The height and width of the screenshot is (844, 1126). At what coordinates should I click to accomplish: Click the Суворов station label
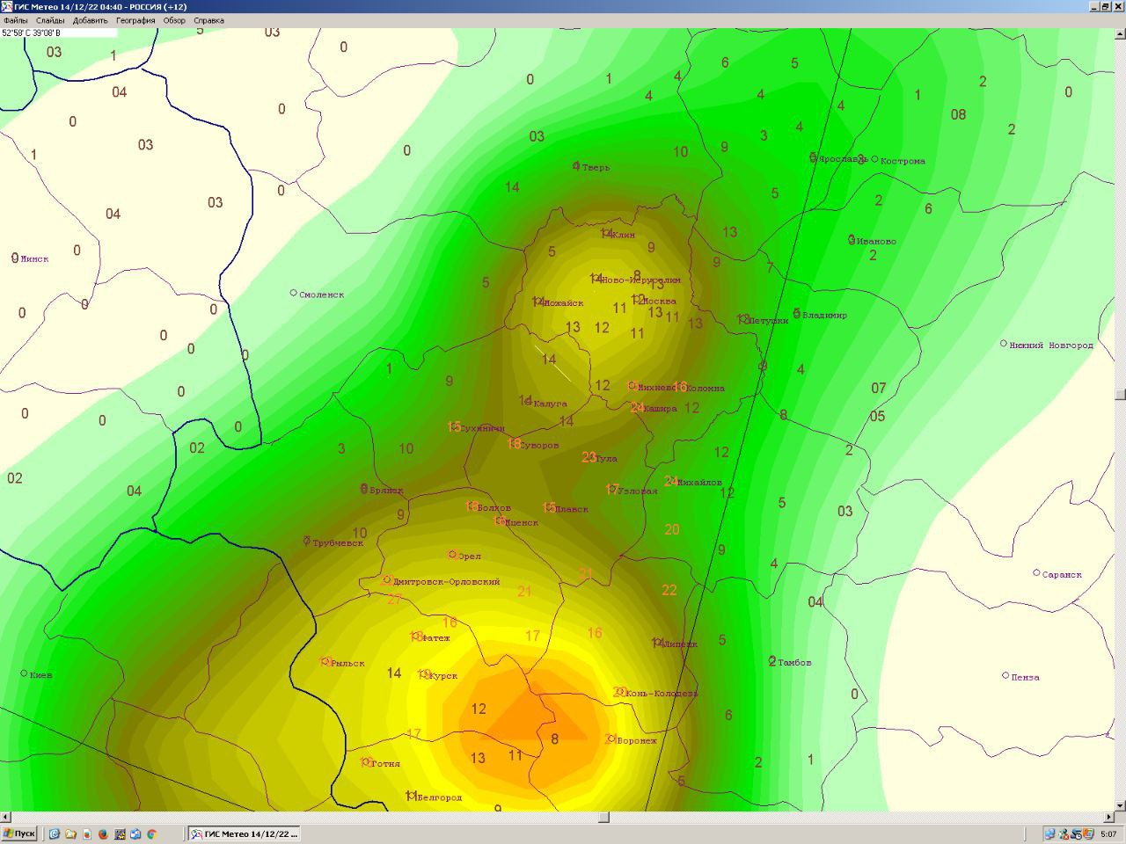pyautogui.click(x=539, y=446)
